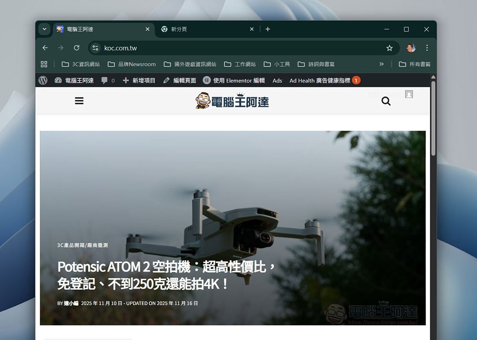Open the hamburger menu on the webpage
Image resolution: width=477 pixels, height=340 pixels.
point(79,100)
